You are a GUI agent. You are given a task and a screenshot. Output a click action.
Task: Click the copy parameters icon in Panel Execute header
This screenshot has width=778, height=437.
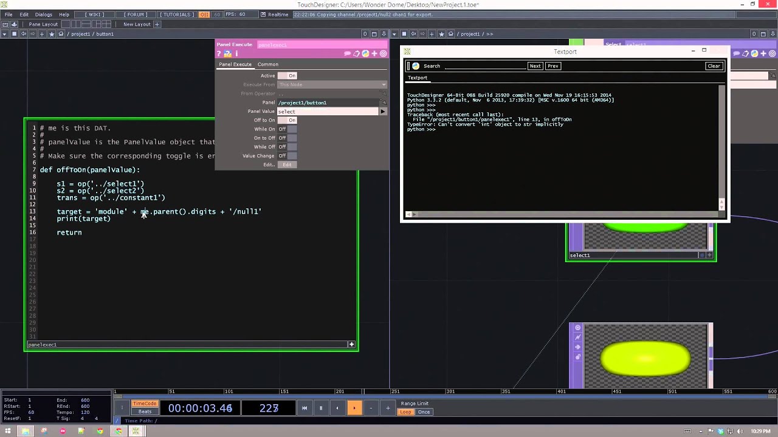(x=356, y=54)
